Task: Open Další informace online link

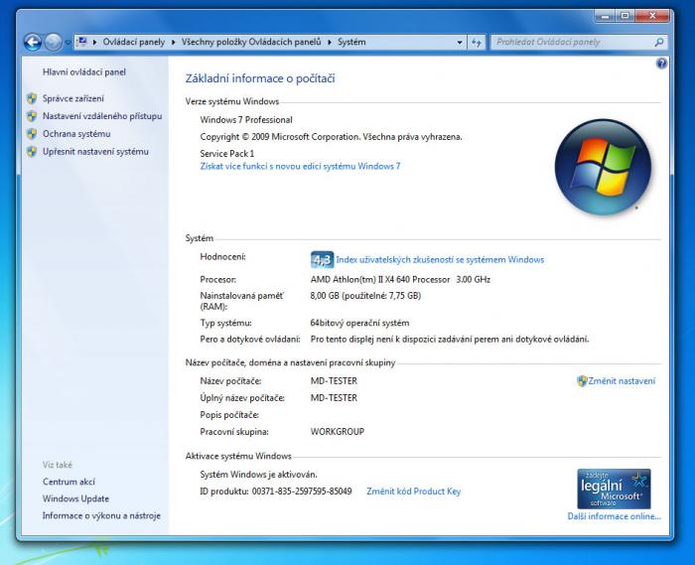Action: (615, 516)
